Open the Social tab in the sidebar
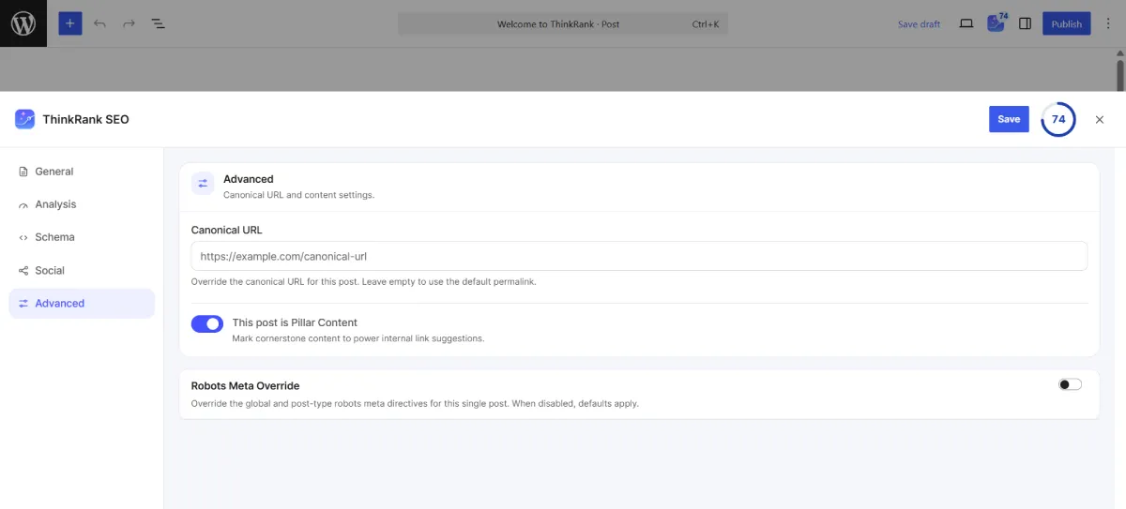The width and height of the screenshot is (1126, 509). 82,270
